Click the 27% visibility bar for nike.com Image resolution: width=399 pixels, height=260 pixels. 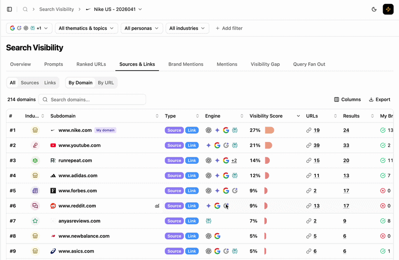click(269, 130)
